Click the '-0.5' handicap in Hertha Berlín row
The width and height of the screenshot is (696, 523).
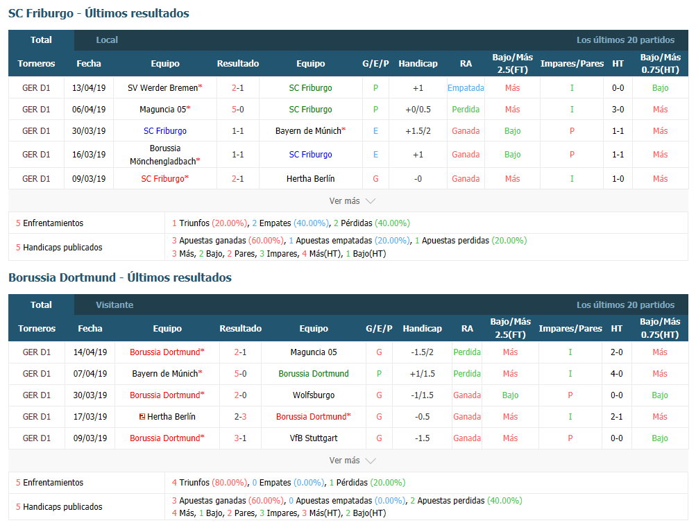[x=422, y=417]
